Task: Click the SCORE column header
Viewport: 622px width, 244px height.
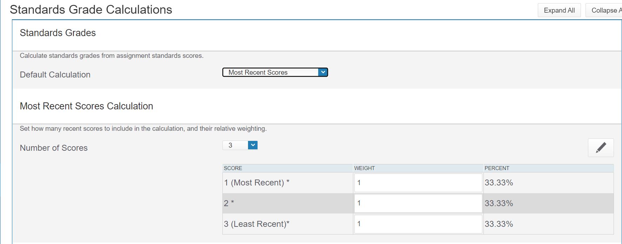Action: pos(233,168)
